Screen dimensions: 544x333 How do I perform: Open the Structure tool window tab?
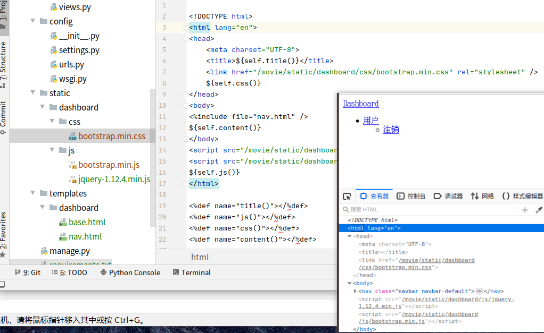tap(4, 64)
